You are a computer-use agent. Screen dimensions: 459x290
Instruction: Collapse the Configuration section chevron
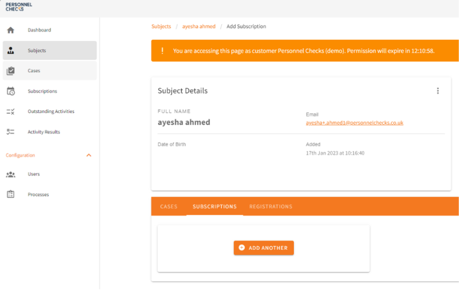89,155
